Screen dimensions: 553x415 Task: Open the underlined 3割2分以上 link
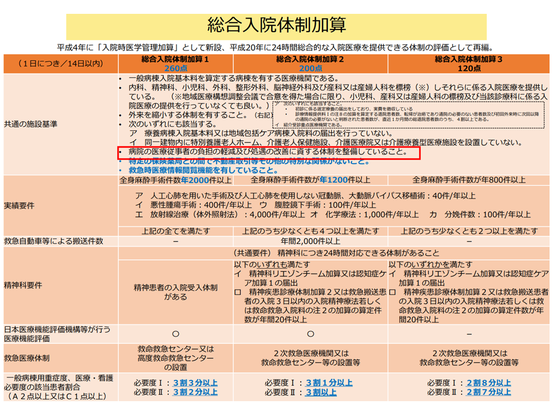point(195,392)
